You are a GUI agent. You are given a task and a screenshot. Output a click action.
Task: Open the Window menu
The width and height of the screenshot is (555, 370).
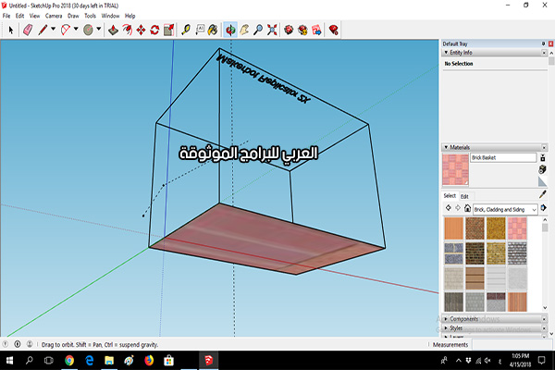[x=110, y=16]
